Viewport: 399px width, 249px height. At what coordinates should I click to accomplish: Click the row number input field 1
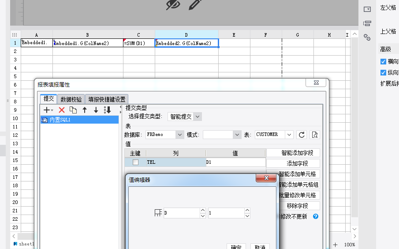coord(226,213)
